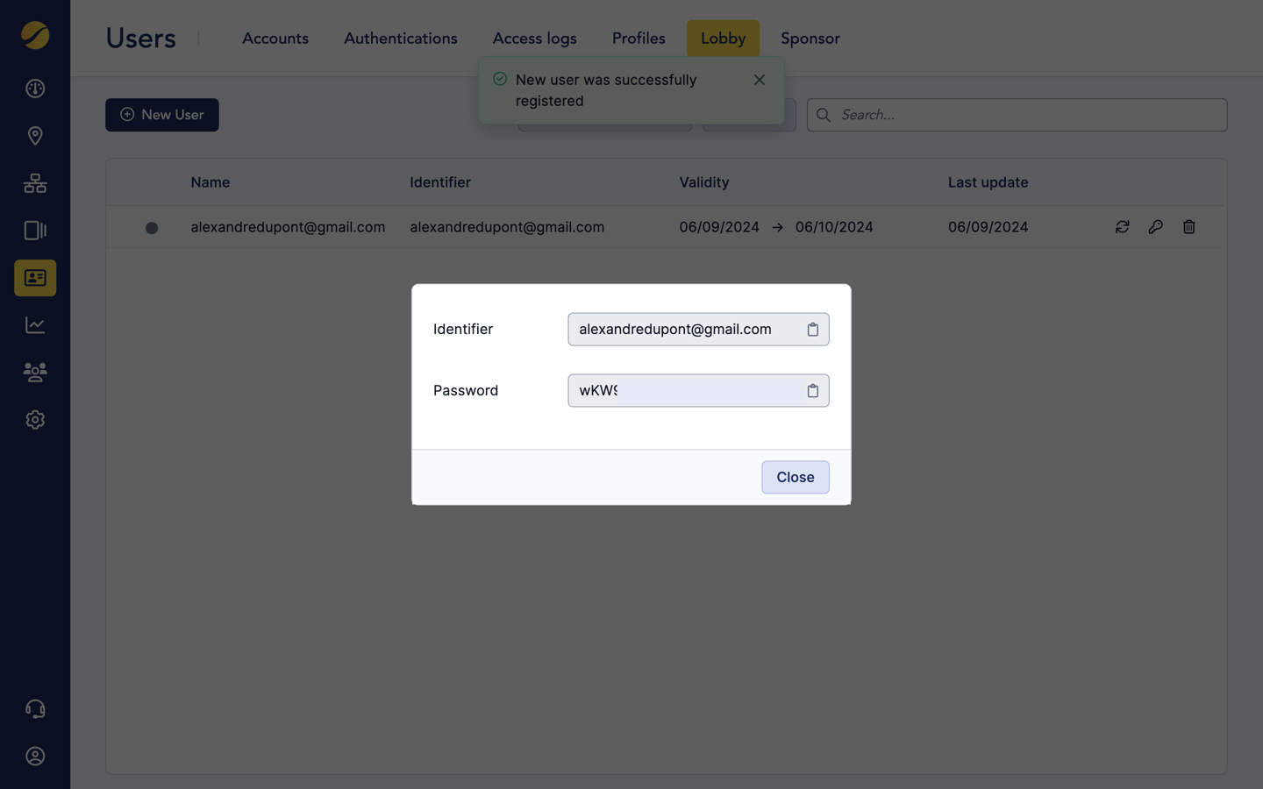Open the analytics chart icon in sidebar
1263x789 pixels.
35,324
